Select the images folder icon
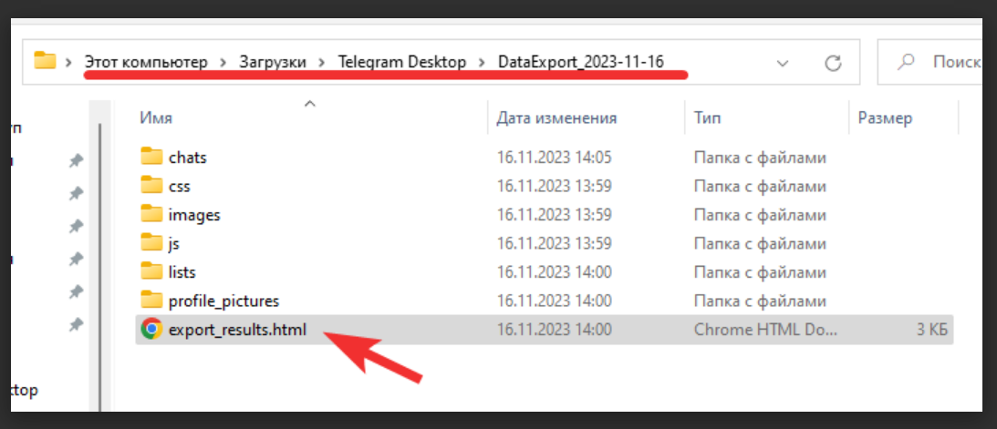This screenshot has width=997, height=429. 151,215
